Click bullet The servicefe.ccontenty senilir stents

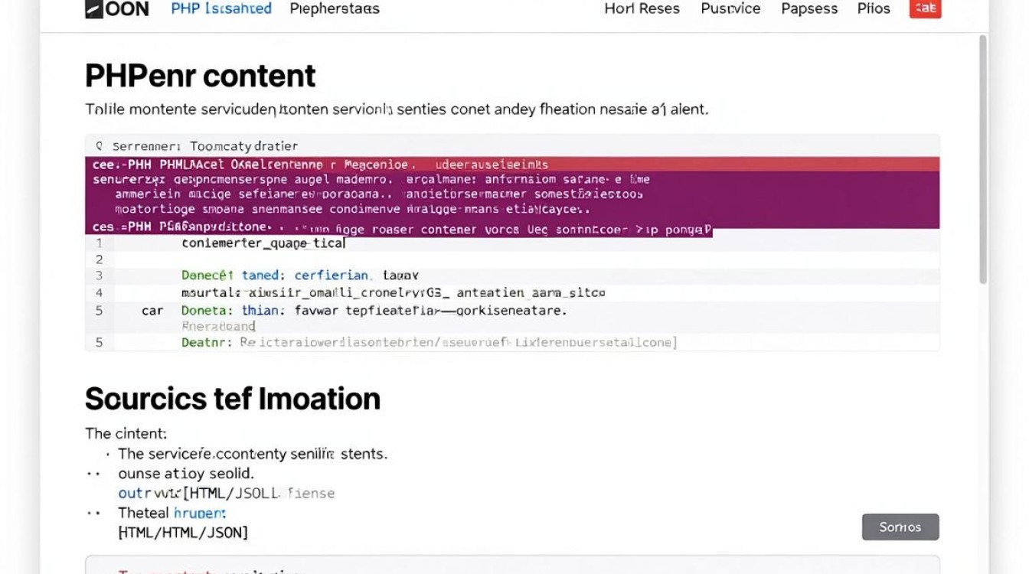253,453
